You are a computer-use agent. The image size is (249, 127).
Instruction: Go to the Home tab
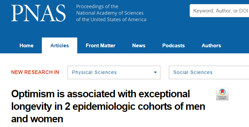[x=26, y=46]
